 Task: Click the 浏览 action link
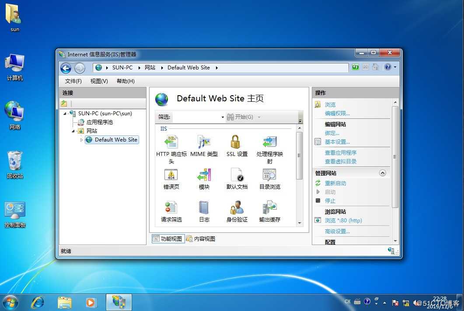pos(330,105)
